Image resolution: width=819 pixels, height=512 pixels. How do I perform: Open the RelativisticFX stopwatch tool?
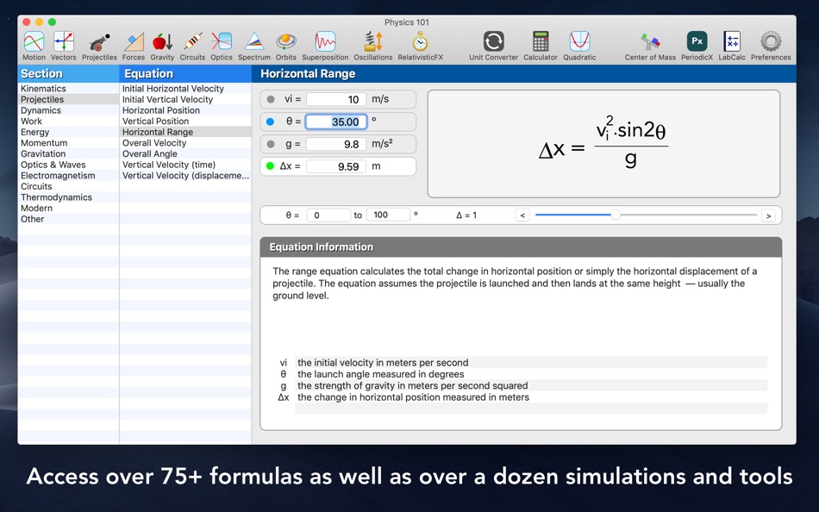(421, 46)
